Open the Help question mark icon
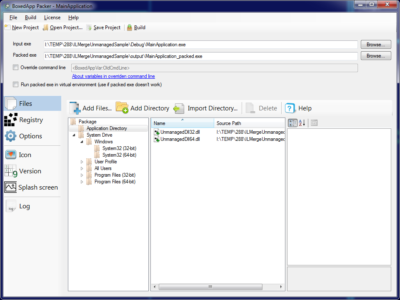 pyautogui.click(x=290, y=108)
